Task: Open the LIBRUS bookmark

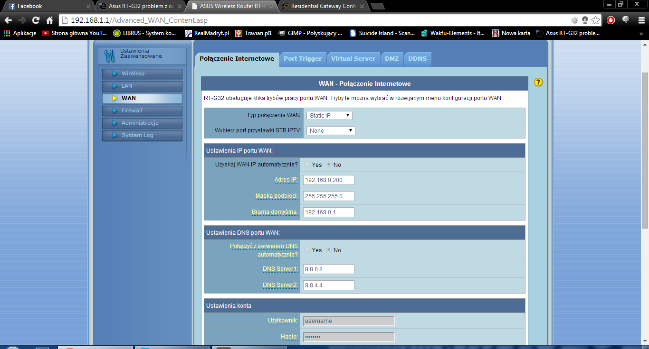Action: click(144, 33)
